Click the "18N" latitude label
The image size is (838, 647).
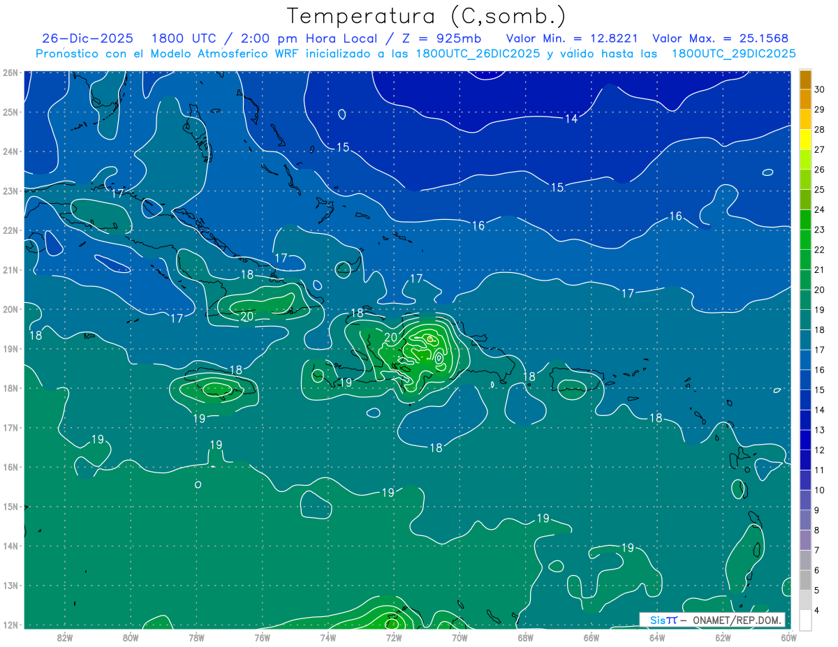tap(10, 388)
